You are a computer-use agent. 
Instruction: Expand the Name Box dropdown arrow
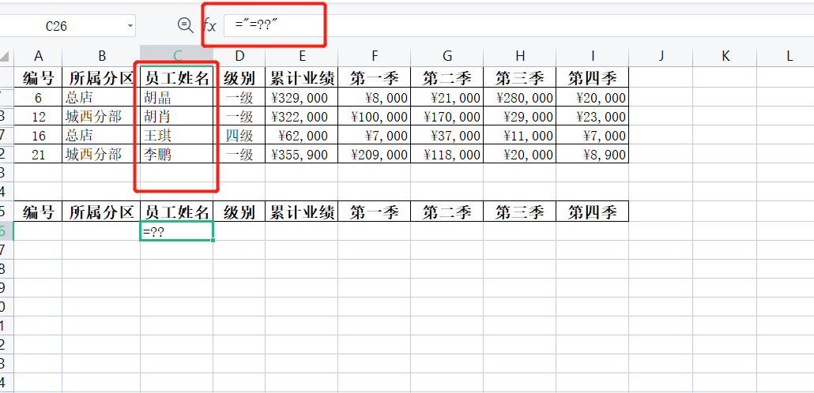(x=130, y=26)
